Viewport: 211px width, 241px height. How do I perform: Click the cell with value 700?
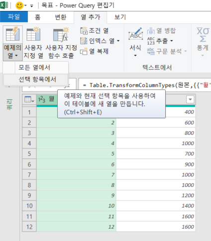pyautogui.click(x=156, y=154)
